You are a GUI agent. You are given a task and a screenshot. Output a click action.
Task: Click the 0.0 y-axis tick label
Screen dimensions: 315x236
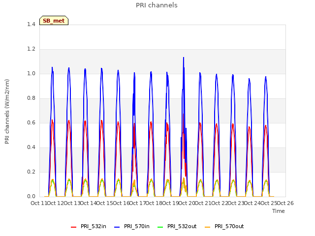[31, 197]
